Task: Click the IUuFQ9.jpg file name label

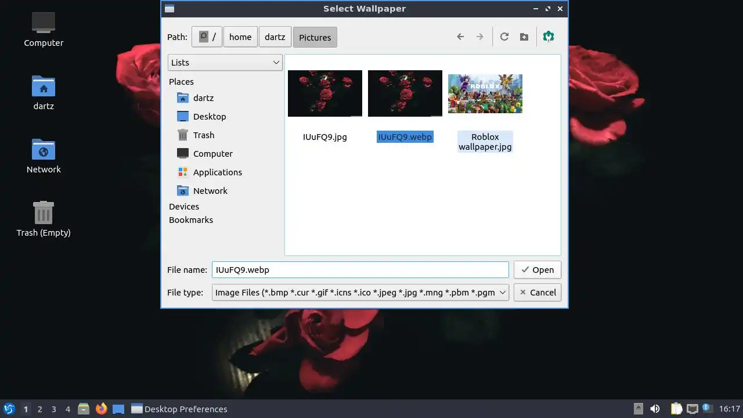Action: click(x=325, y=137)
